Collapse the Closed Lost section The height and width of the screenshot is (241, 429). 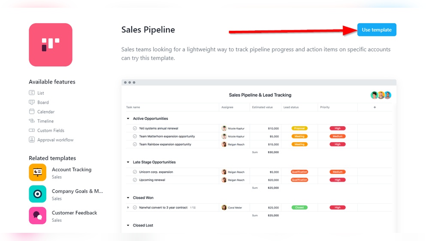pyautogui.click(x=128, y=225)
